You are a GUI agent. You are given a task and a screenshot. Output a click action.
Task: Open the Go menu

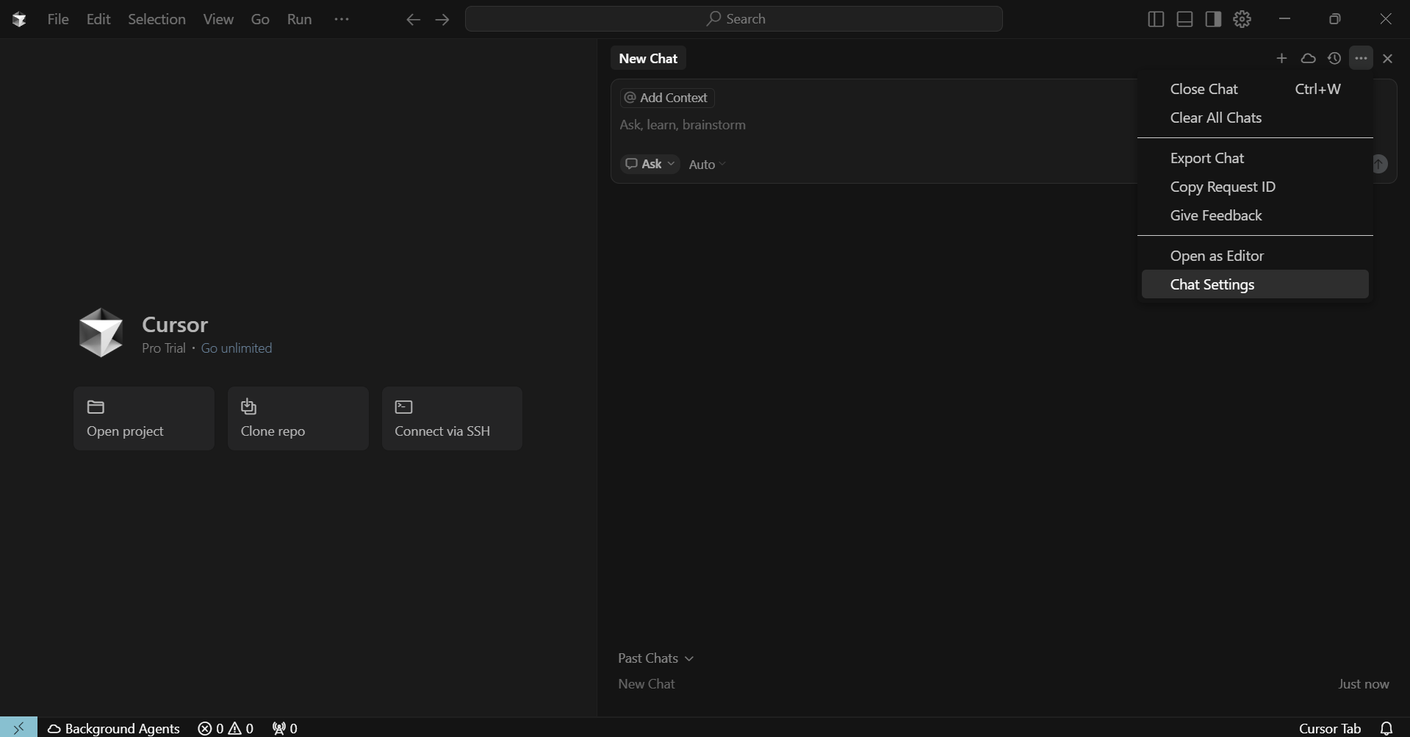260,19
